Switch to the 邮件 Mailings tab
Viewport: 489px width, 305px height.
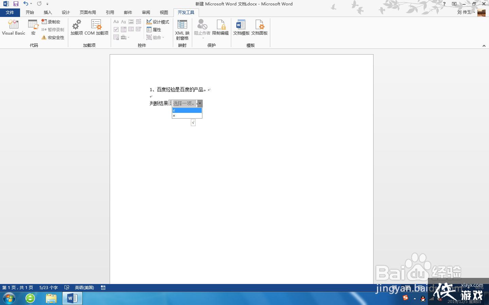(x=128, y=12)
